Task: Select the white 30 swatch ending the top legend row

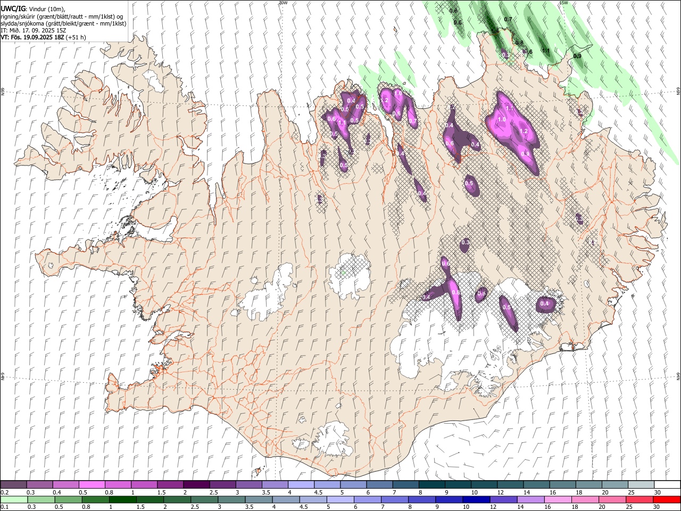Action: (x=667, y=484)
